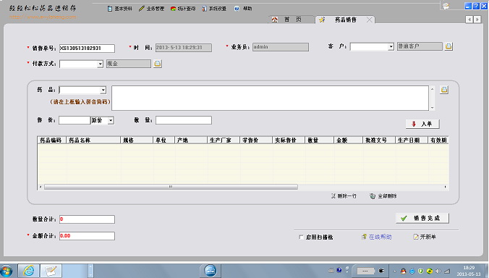Image resolution: width=489 pixels, height=278 pixels.
Task: Enable the 启用扫描枪 scanner checkbox
Action: pos(301,237)
